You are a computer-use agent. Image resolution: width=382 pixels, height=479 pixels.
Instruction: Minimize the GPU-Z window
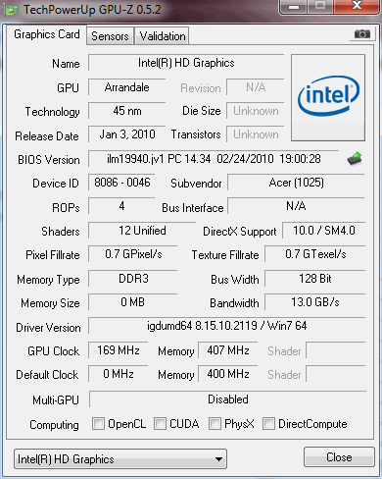[294, 7]
